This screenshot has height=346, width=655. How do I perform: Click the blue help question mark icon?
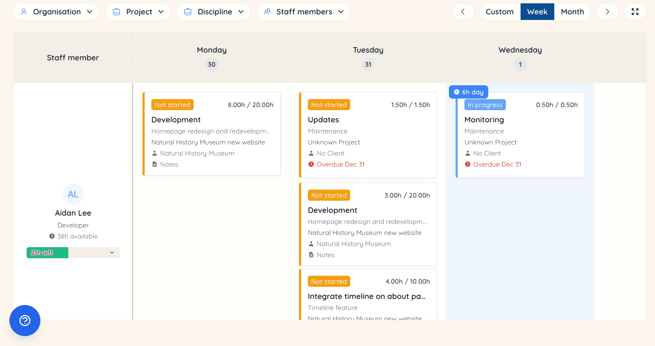[25, 321]
